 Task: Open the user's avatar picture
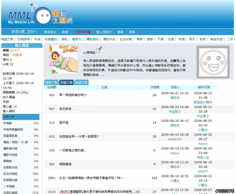[x=63, y=60]
